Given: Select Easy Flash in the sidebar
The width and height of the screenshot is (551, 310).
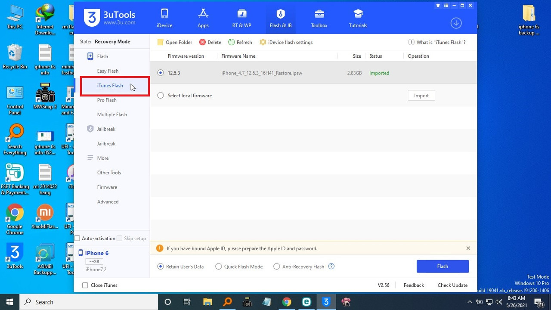Looking at the screenshot, I should click(108, 71).
